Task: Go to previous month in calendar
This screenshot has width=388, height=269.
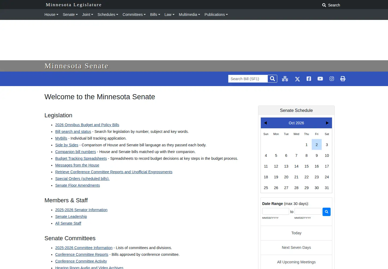Action: pyautogui.click(x=265, y=123)
